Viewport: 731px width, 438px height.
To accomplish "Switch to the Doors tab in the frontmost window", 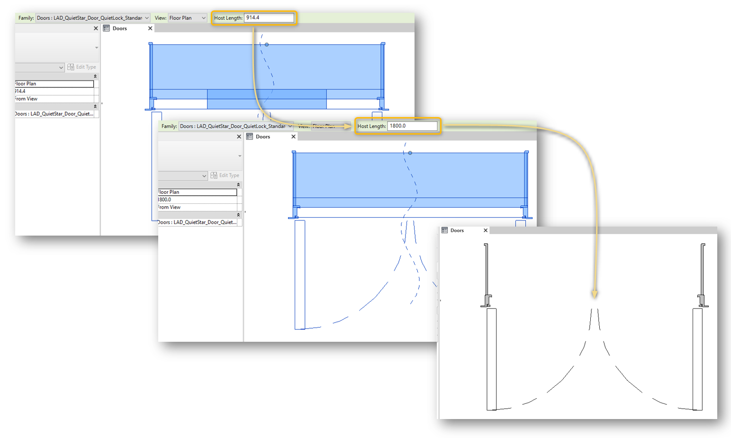I will click(x=457, y=231).
